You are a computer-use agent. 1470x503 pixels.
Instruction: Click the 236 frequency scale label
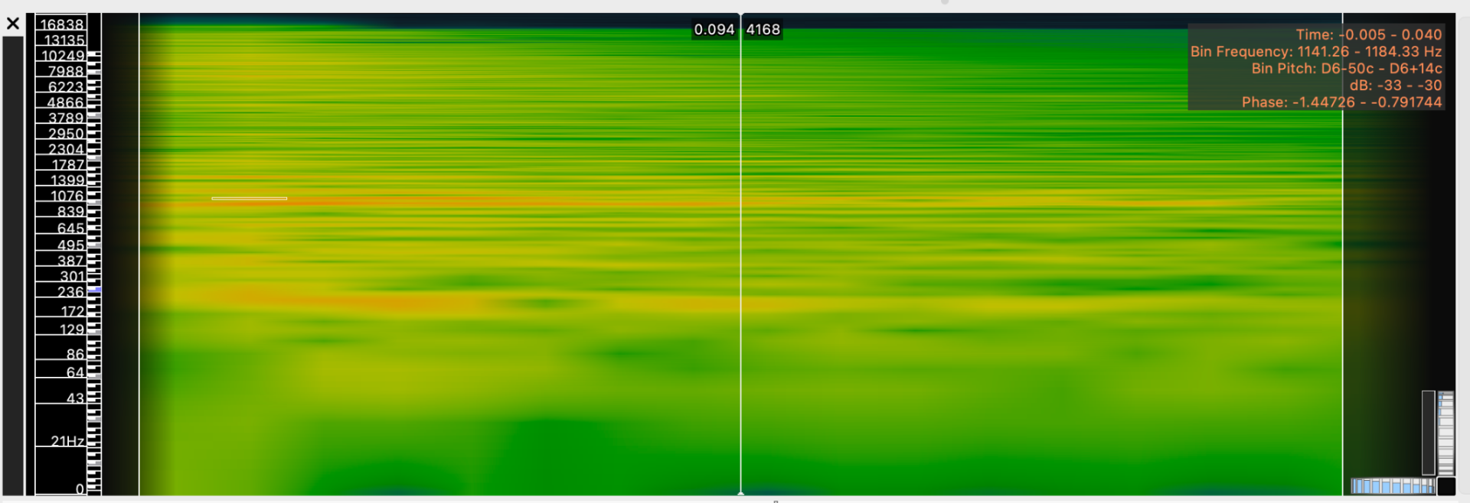(x=70, y=292)
